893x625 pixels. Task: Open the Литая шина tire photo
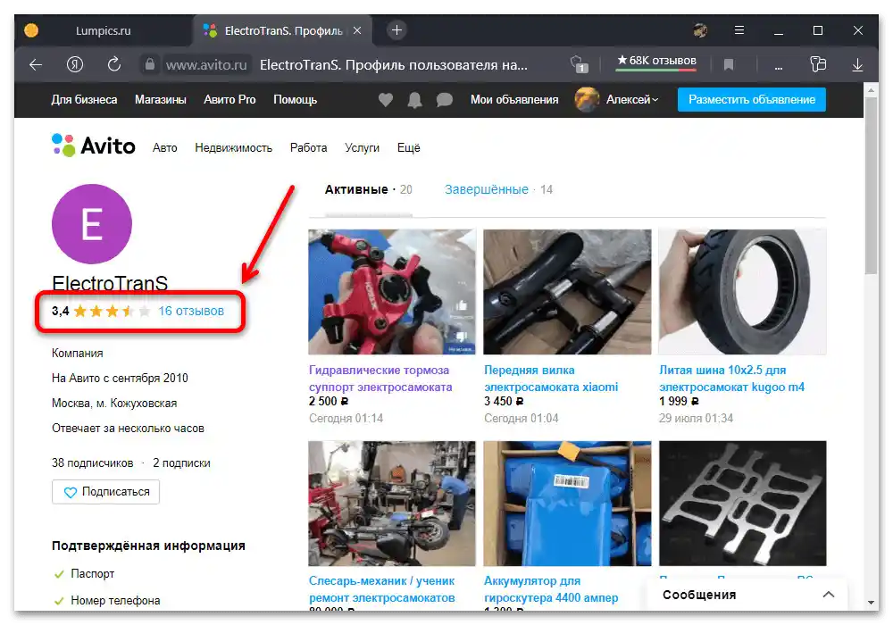tap(743, 292)
